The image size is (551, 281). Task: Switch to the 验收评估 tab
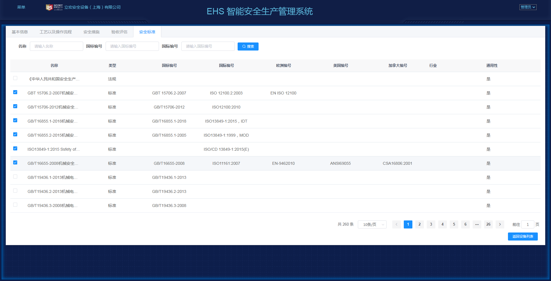pyautogui.click(x=119, y=32)
